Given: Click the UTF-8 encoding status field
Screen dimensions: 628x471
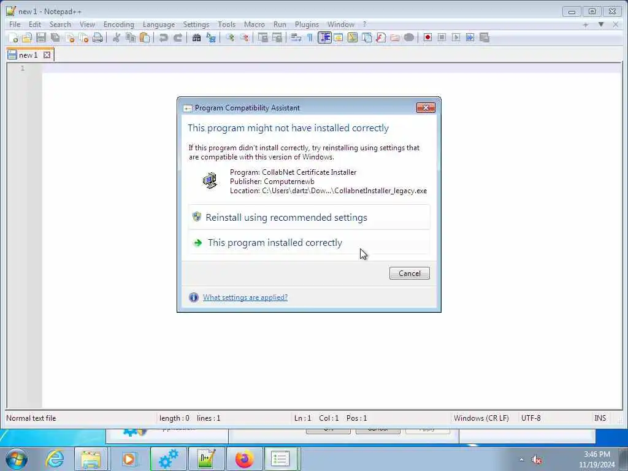Looking at the screenshot, I should (x=530, y=418).
